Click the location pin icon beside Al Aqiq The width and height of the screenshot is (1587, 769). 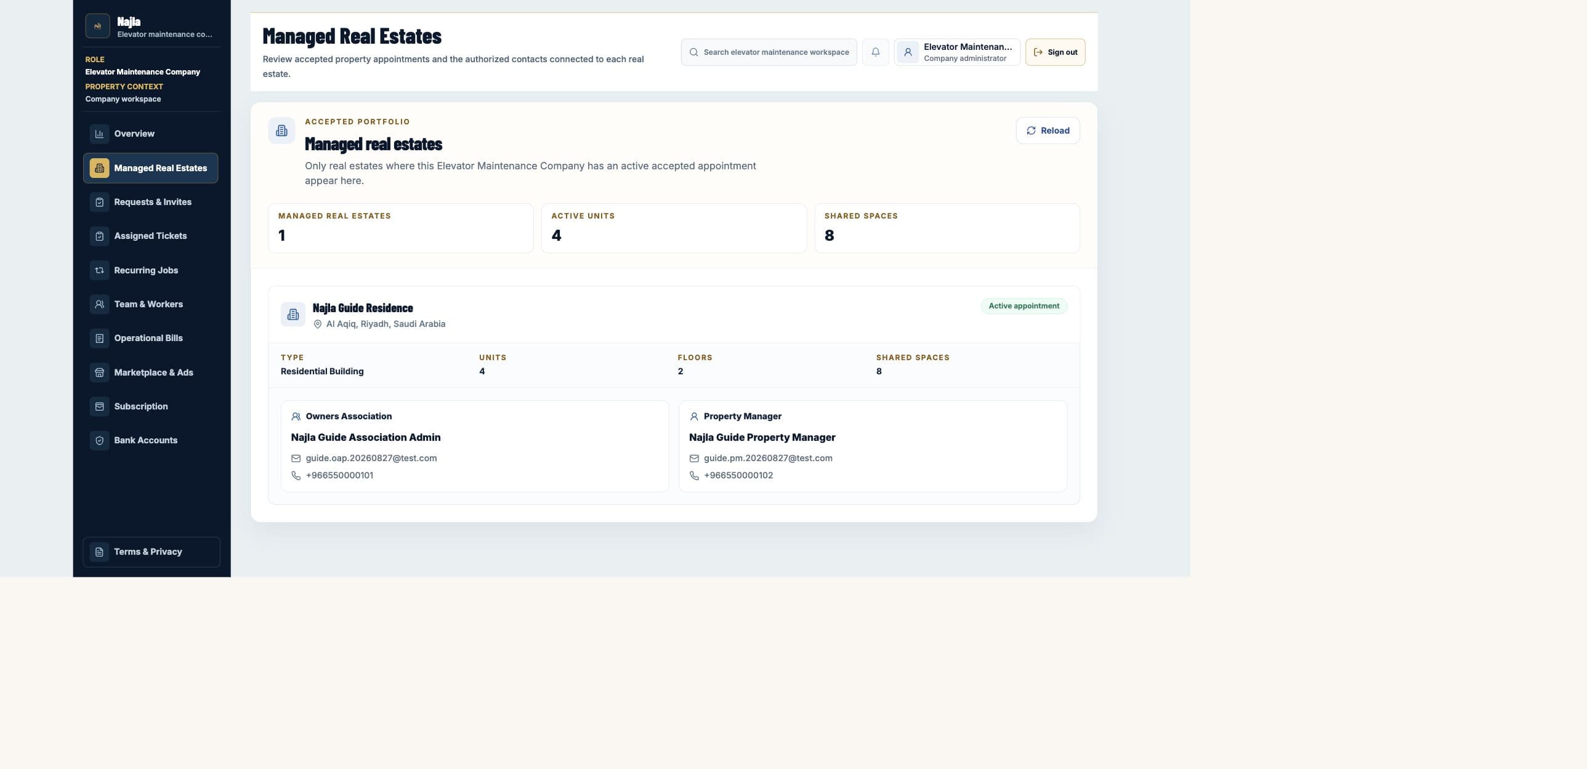click(x=318, y=324)
